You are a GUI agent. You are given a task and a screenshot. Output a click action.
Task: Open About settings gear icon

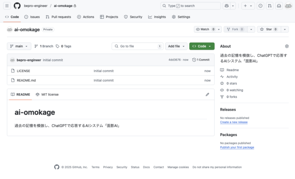287,46
